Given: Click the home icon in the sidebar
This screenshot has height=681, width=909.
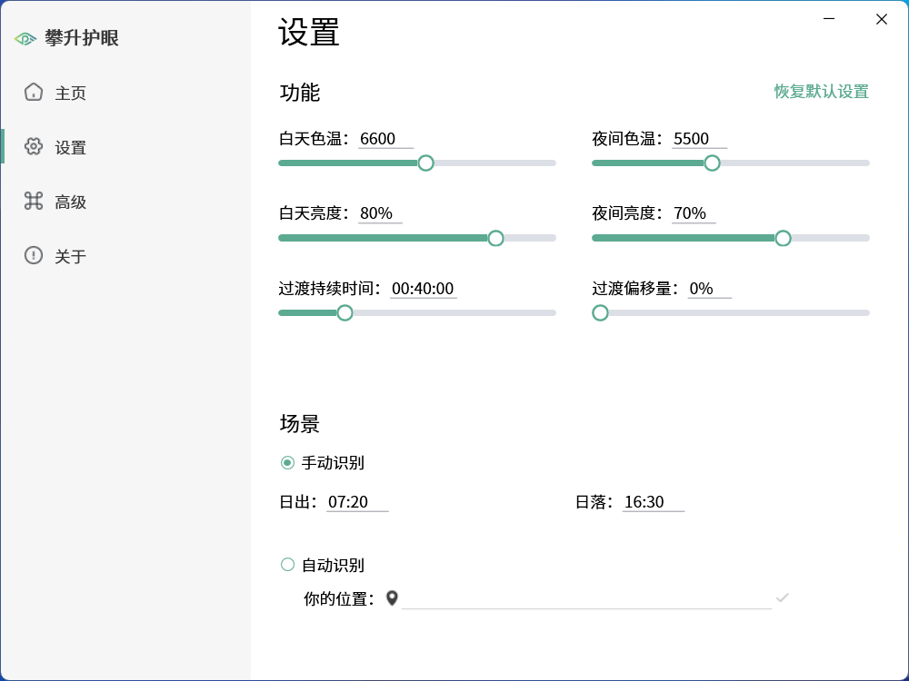Looking at the screenshot, I should point(34,93).
